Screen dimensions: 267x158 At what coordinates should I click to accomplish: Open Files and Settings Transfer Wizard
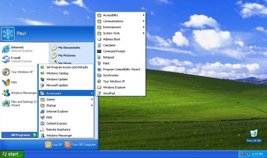pos(19,103)
